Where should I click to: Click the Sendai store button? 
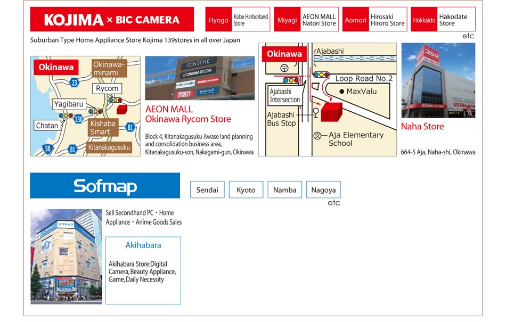coord(207,190)
